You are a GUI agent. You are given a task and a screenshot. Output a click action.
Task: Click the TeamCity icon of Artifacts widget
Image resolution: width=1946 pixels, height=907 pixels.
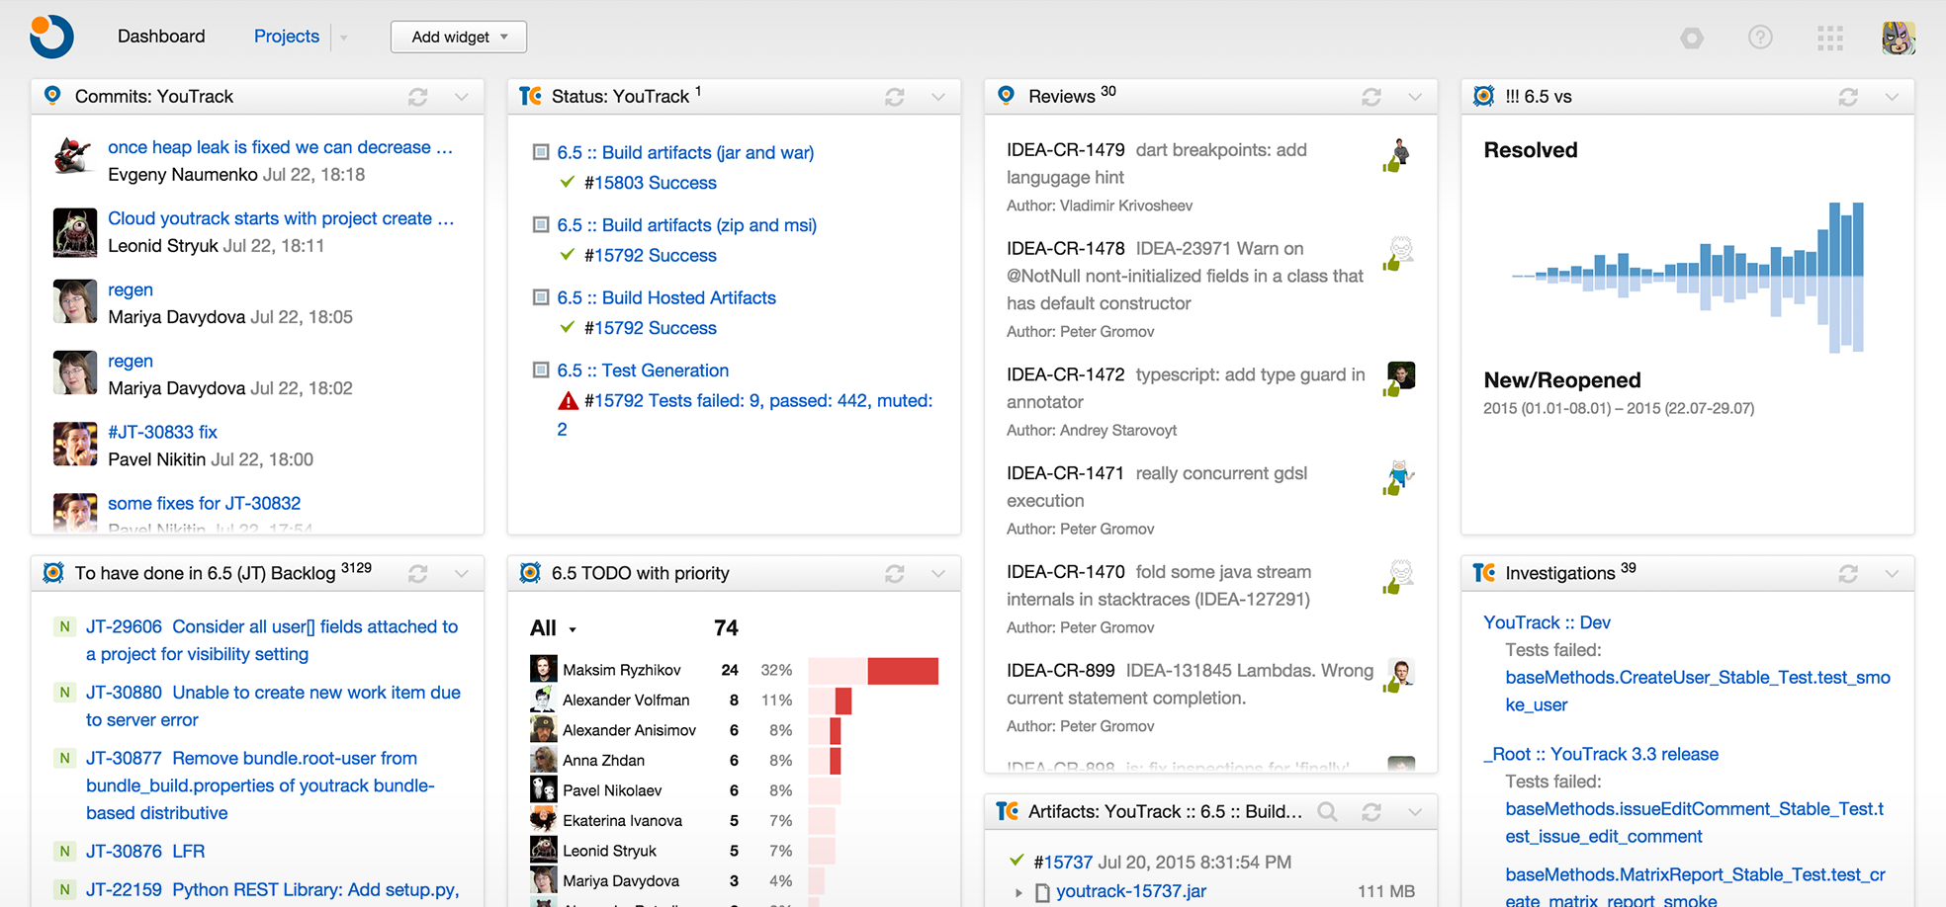click(1008, 811)
